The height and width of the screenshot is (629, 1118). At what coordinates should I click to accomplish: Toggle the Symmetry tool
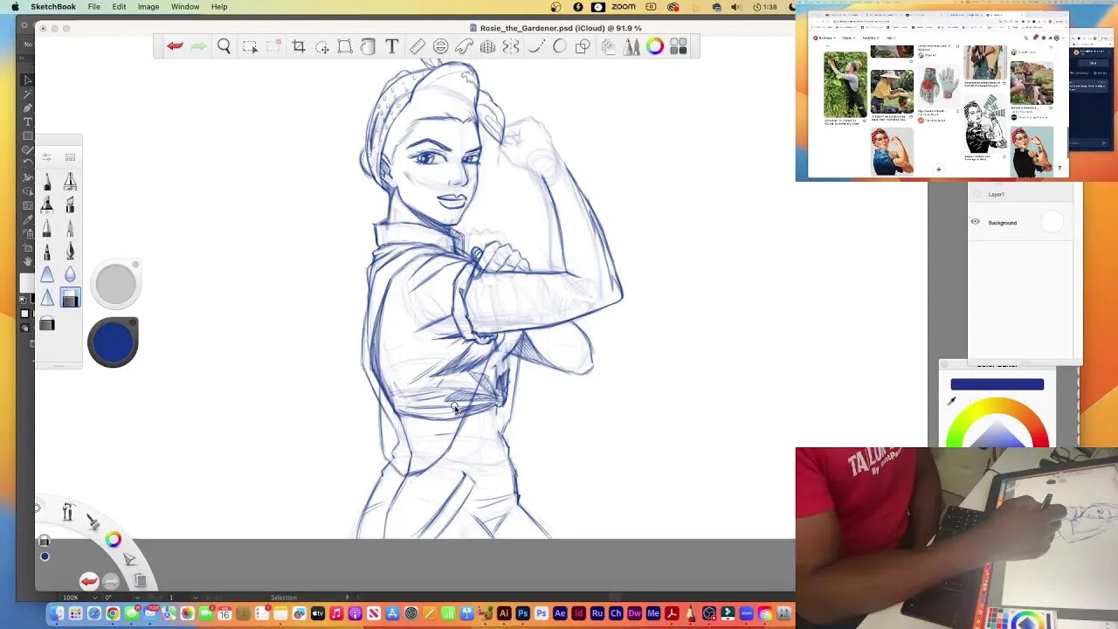point(511,46)
